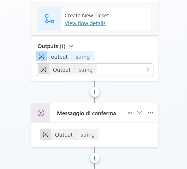Click variable icon in the message body chip
Viewport: 187px width, 169px height.
tap(45, 134)
